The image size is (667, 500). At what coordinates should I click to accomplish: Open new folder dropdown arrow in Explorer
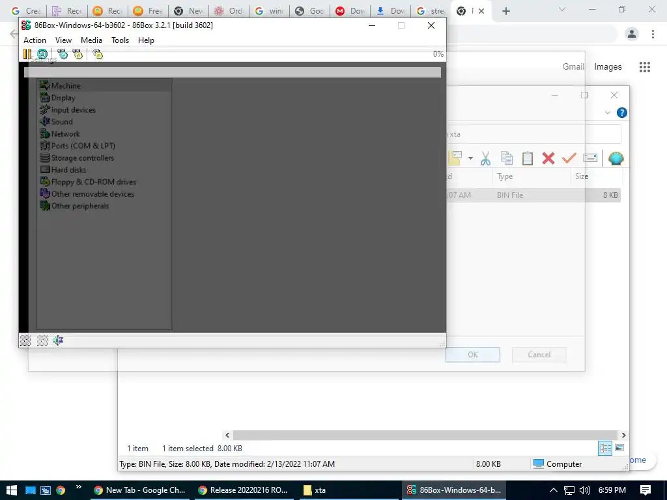(470, 158)
